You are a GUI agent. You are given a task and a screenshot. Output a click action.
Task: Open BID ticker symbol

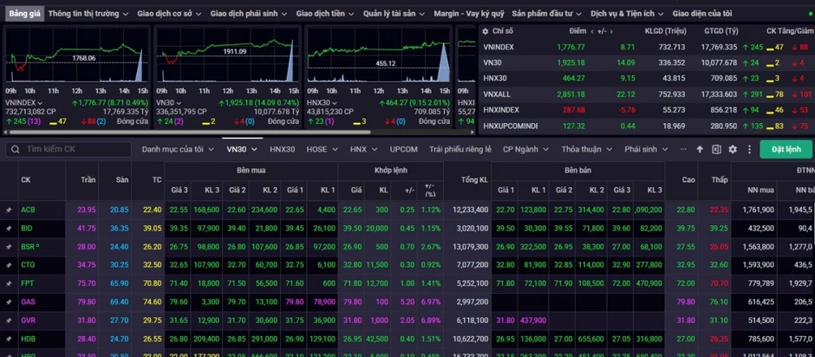pos(27,228)
